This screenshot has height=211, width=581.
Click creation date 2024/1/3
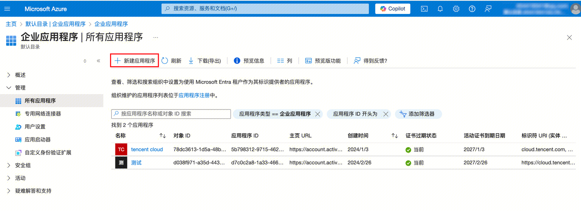pyautogui.click(x=358, y=149)
